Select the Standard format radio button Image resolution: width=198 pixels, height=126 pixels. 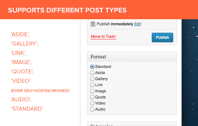[x=92, y=67]
